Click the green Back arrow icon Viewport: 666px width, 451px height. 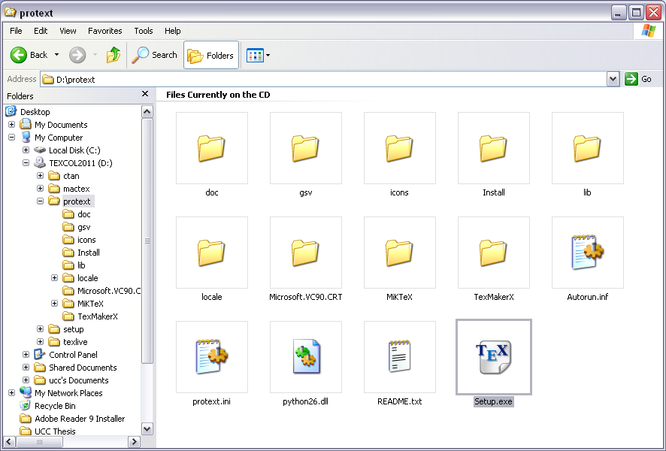[x=19, y=55]
